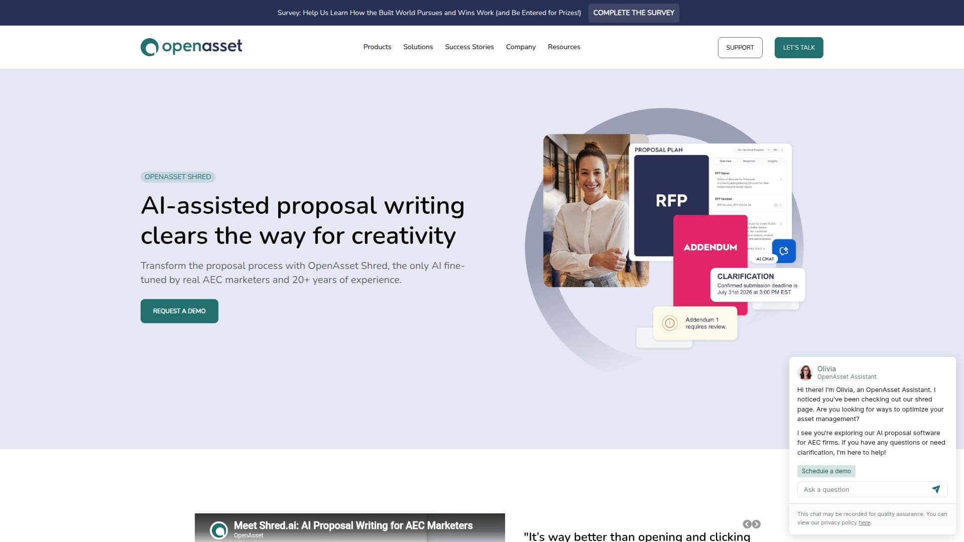The width and height of the screenshot is (964, 542).
Task: Send the chat message with paper plane icon
Action: 936,489
